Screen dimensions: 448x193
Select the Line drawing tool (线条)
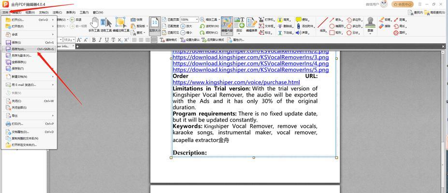click(323, 24)
